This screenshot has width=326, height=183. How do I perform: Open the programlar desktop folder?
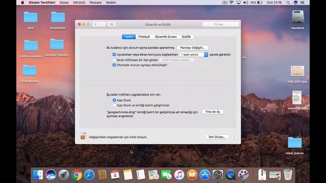pyautogui.click(x=58, y=20)
